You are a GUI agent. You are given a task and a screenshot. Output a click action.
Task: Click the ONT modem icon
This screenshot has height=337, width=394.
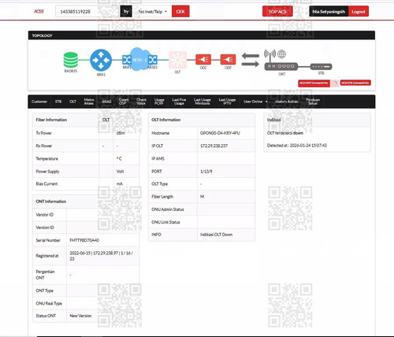click(x=281, y=66)
